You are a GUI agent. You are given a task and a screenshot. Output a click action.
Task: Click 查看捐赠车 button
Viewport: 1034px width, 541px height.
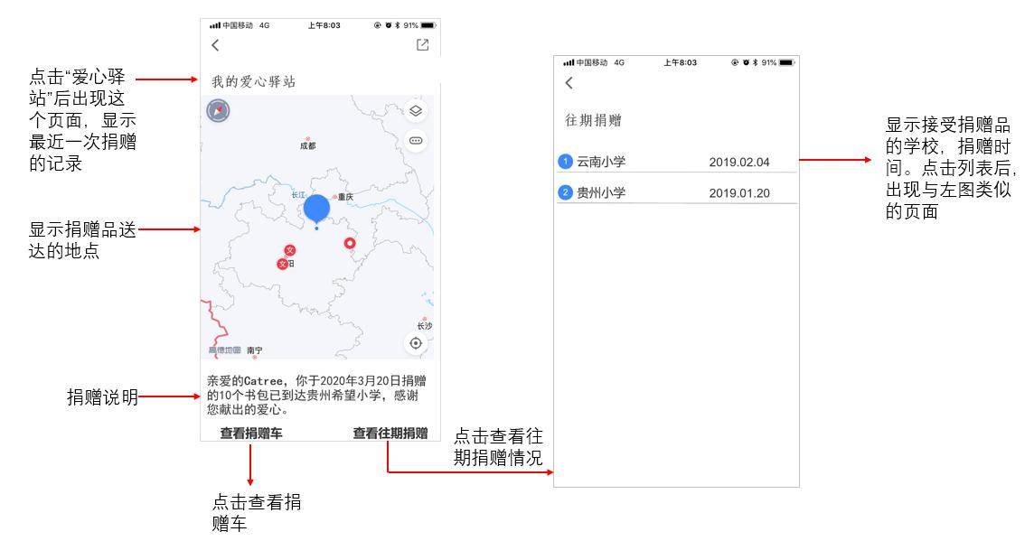pyautogui.click(x=251, y=433)
